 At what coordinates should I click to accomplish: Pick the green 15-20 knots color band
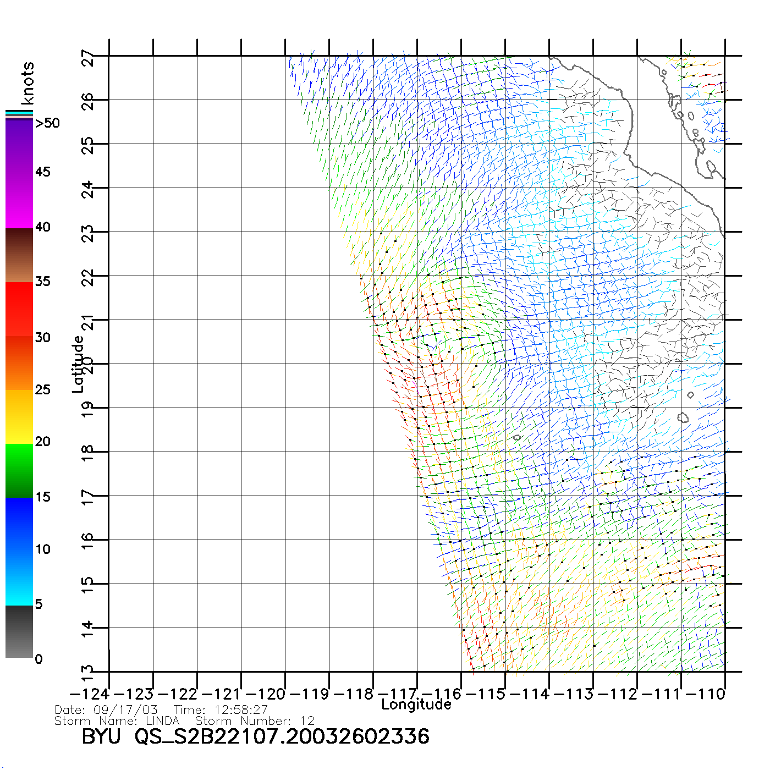pyautogui.click(x=19, y=470)
